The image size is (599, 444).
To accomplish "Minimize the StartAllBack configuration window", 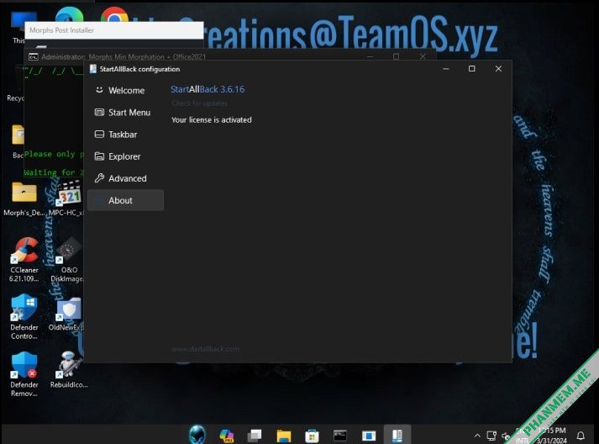I will click(x=446, y=69).
